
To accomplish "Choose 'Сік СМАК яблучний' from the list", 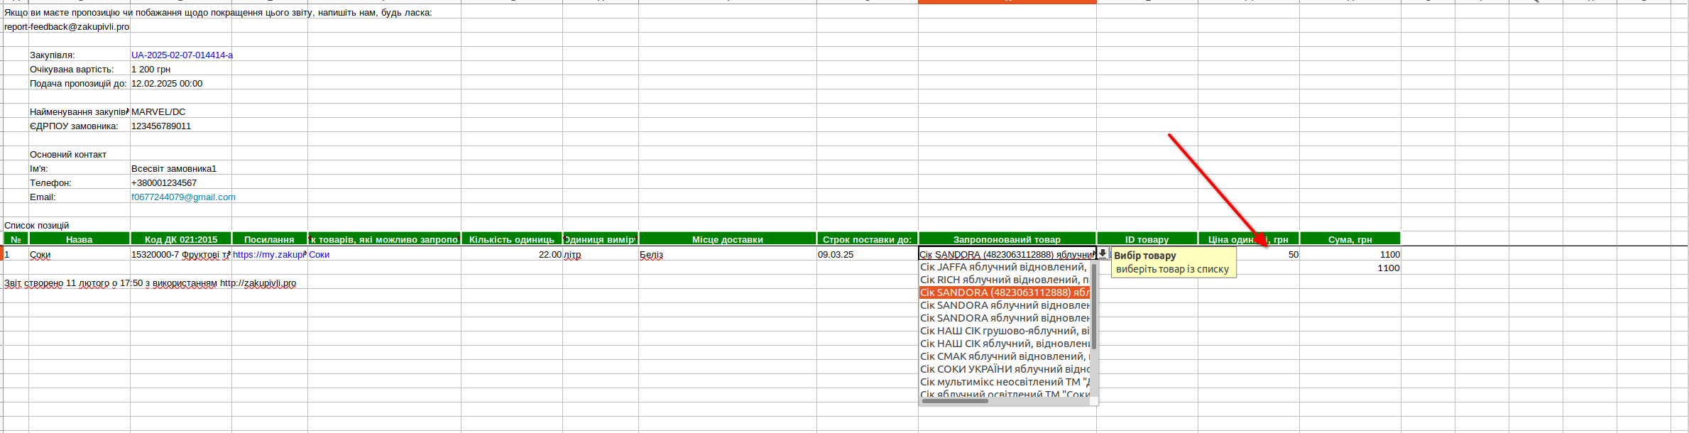I will pyautogui.click(x=1004, y=356).
